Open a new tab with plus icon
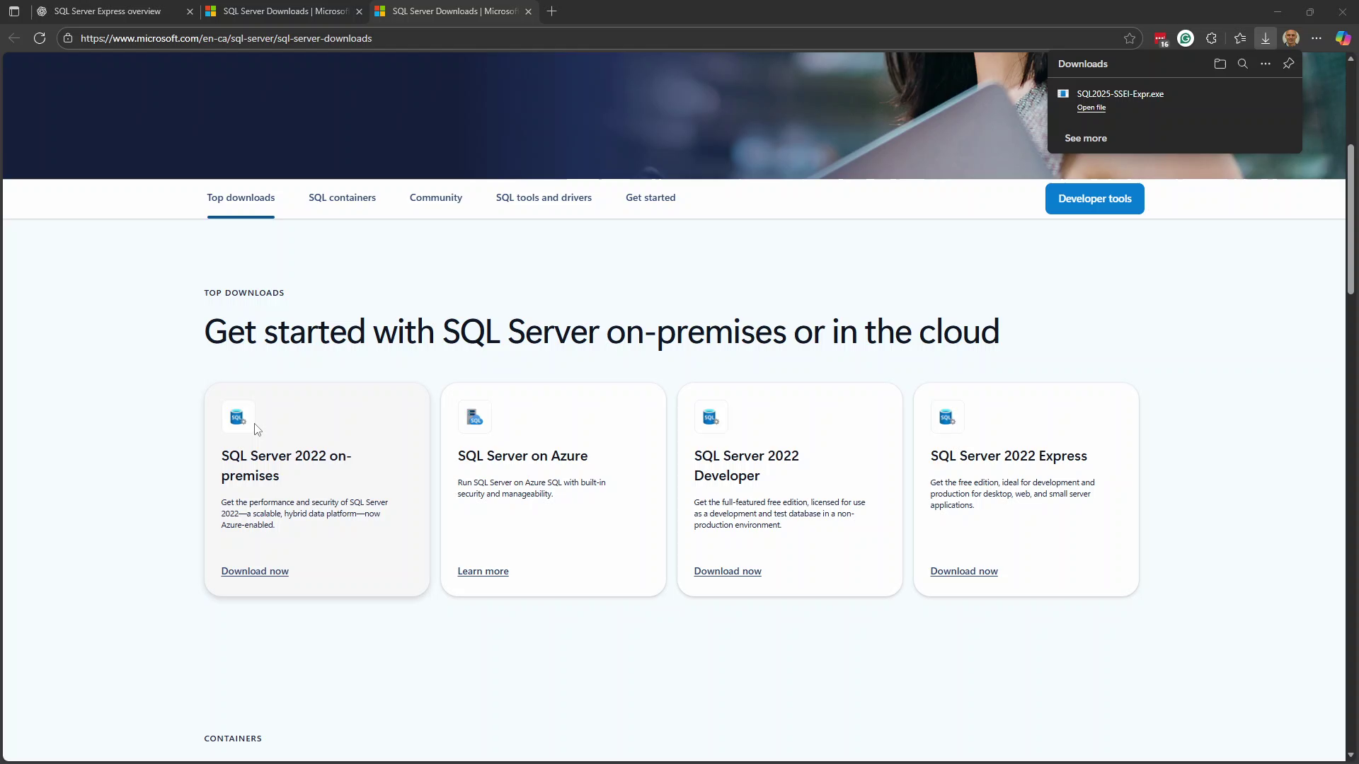 pos(552,11)
